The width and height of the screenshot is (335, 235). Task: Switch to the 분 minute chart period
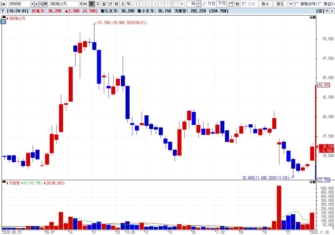coord(117,4)
